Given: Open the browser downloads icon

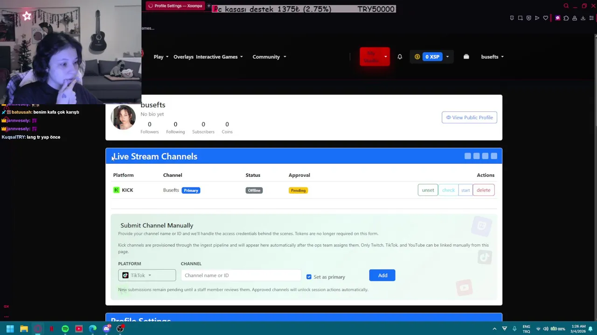Looking at the screenshot, I should 583,18.
